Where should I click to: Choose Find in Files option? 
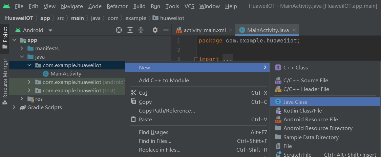[x=155, y=141]
